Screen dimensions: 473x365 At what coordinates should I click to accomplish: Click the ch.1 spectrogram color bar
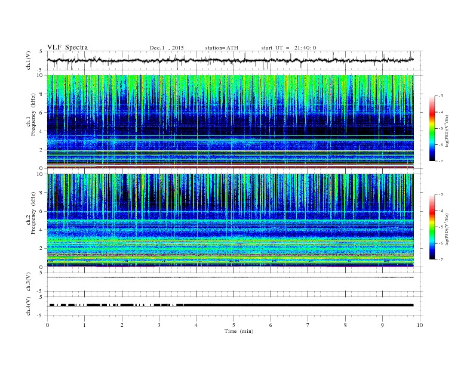pos(432,128)
